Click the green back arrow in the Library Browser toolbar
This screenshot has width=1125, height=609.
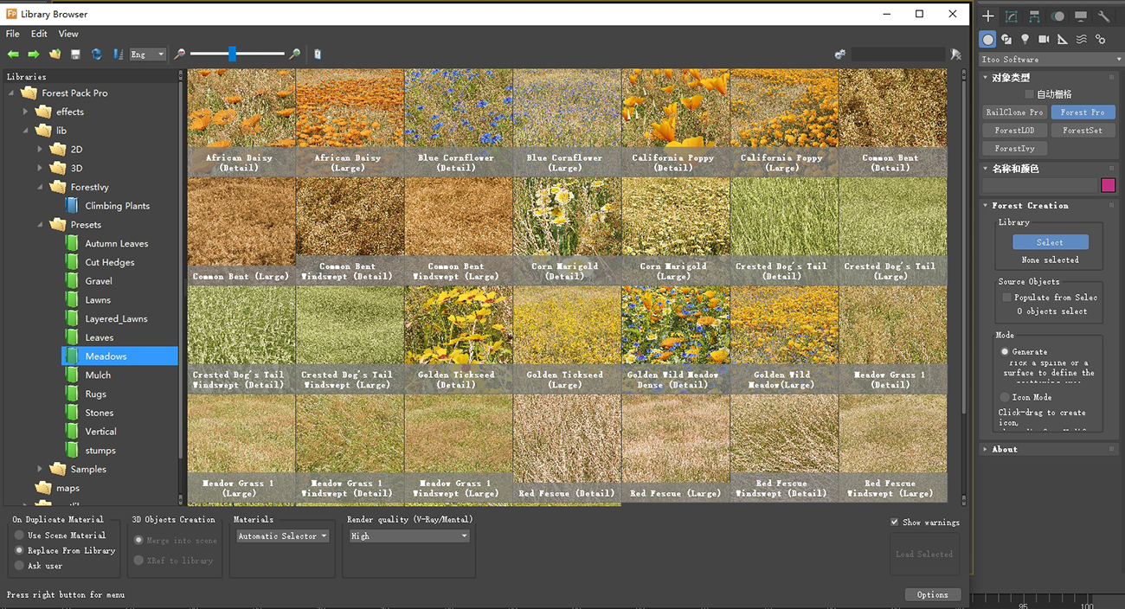click(13, 54)
